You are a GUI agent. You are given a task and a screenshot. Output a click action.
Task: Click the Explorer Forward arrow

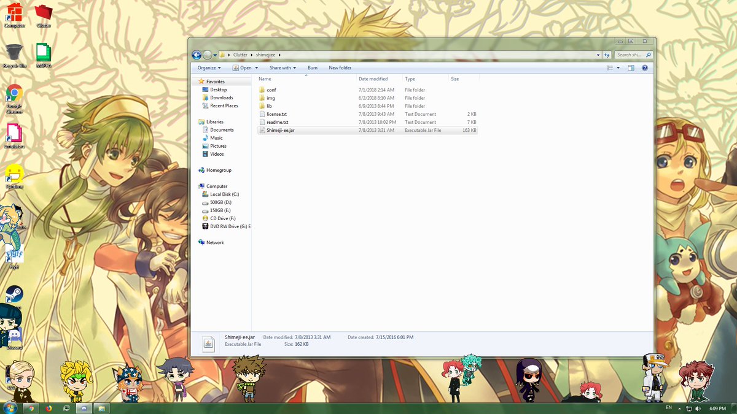pos(208,55)
